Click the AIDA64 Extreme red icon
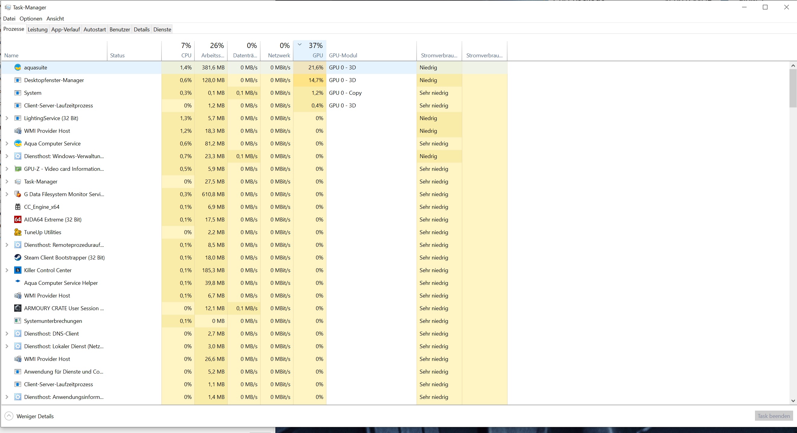Image resolution: width=797 pixels, height=433 pixels. coord(18,220)
